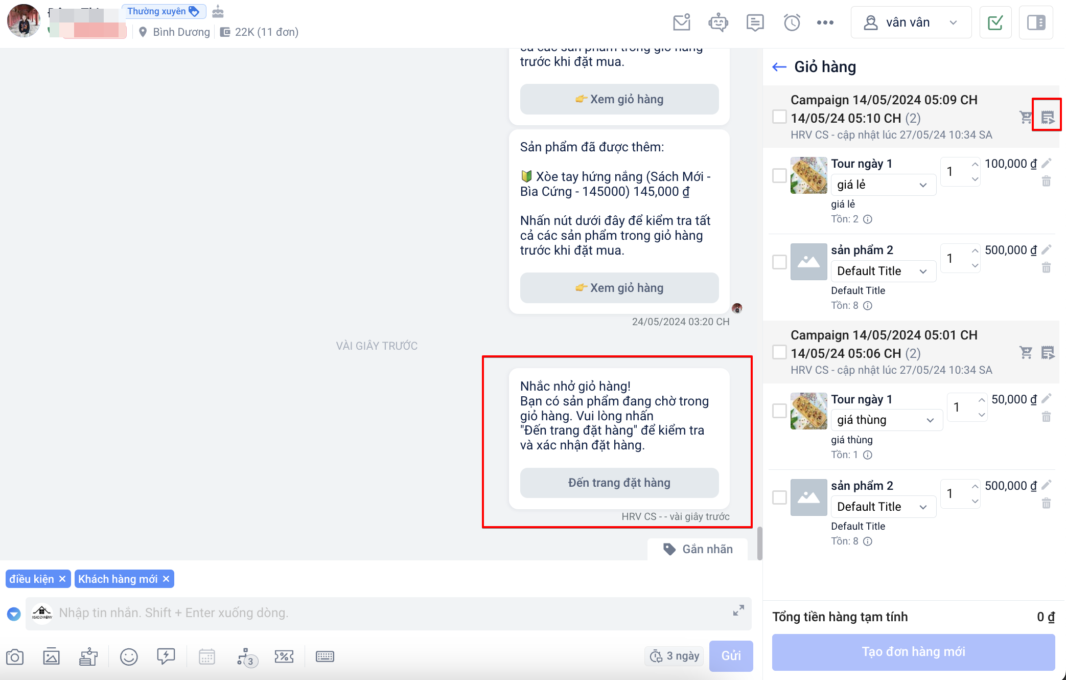The image size is (1066, 680).
Task: Toggle the right sidebar panel icon
Action: pos(1036,22)
